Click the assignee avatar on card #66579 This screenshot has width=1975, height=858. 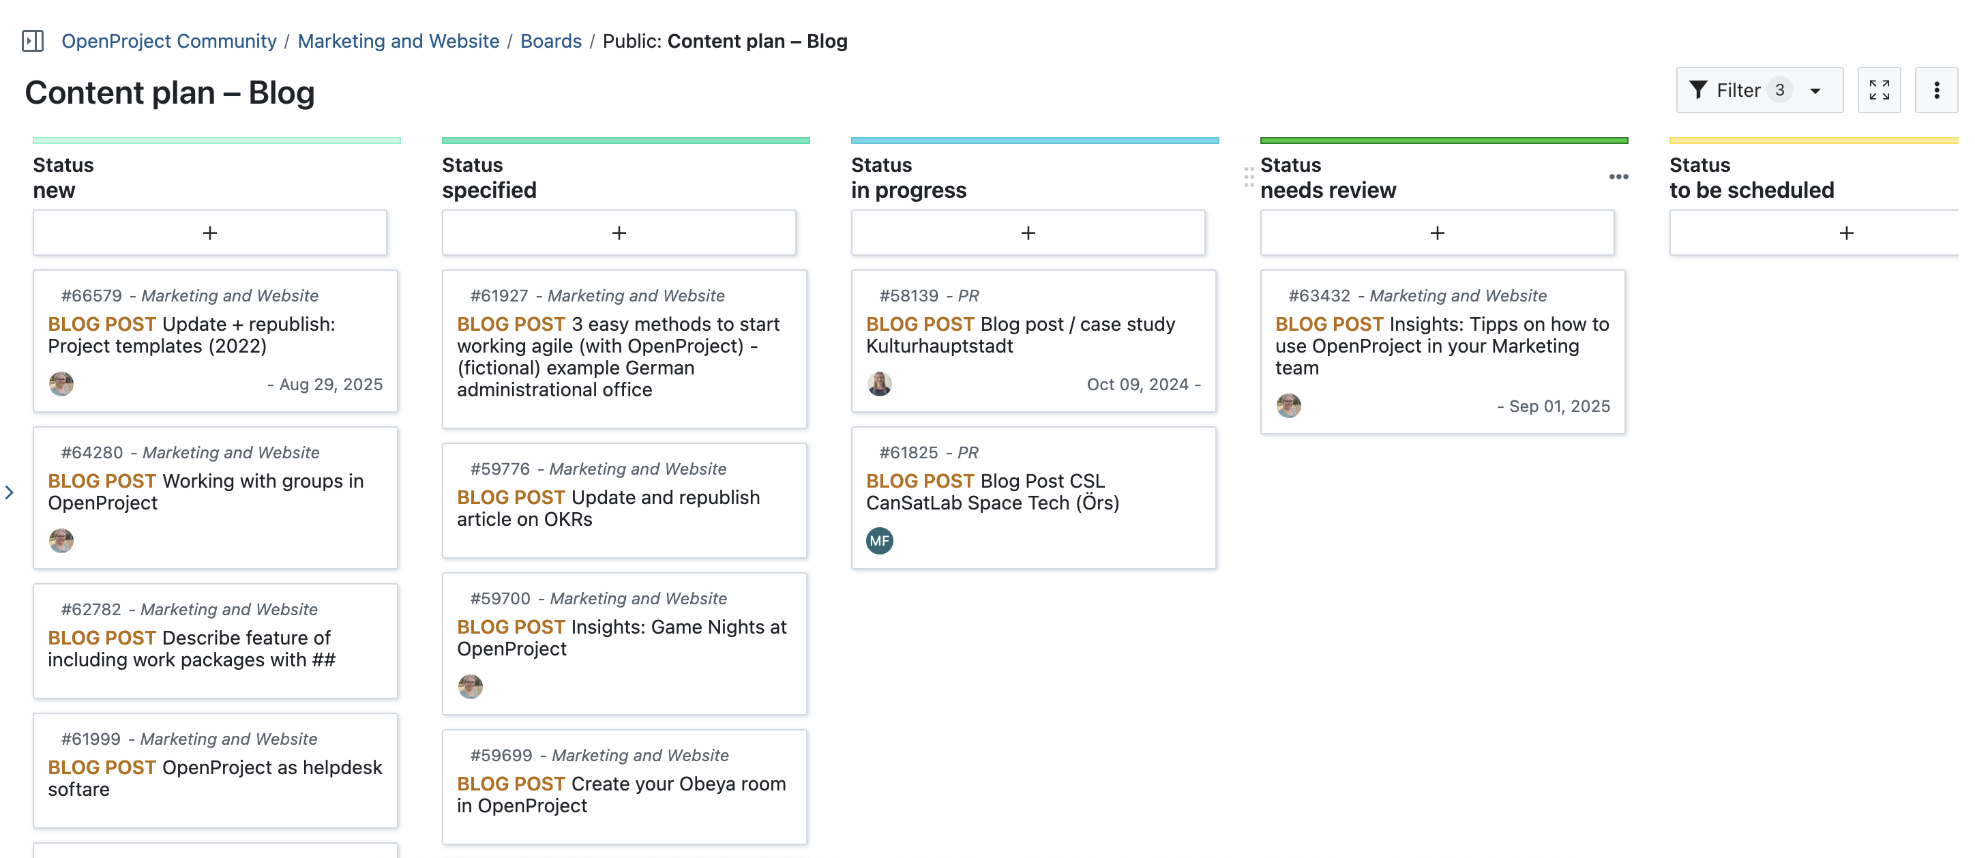[x=61, y=383]
